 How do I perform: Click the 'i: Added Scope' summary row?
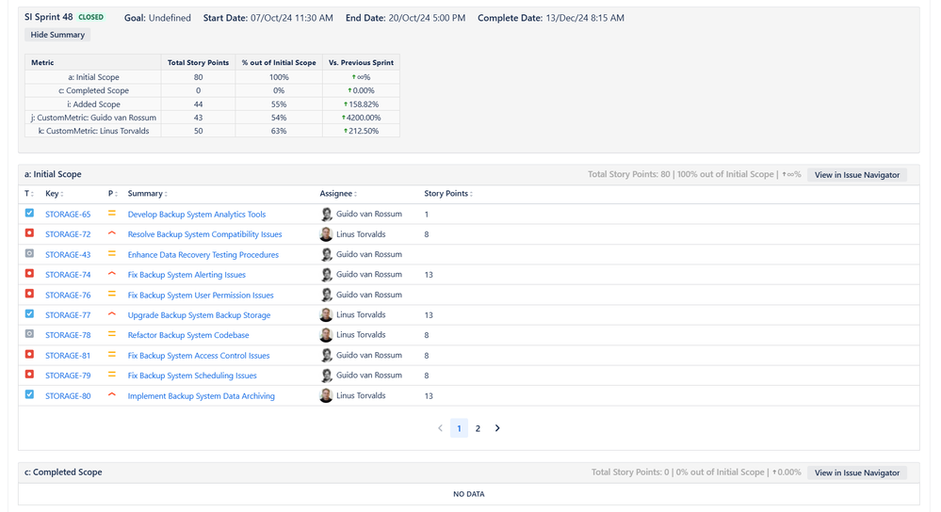[213, 104]
